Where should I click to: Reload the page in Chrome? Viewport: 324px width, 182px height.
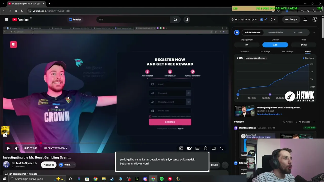[x=16, y=11]
